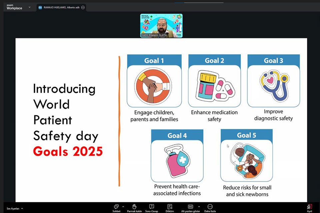
Task: Open the Sohbet chat panel
Action: [x=116, y=208]
